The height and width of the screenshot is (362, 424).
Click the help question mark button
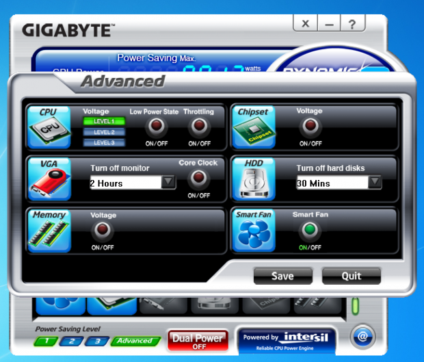click(x=353, y=24)
